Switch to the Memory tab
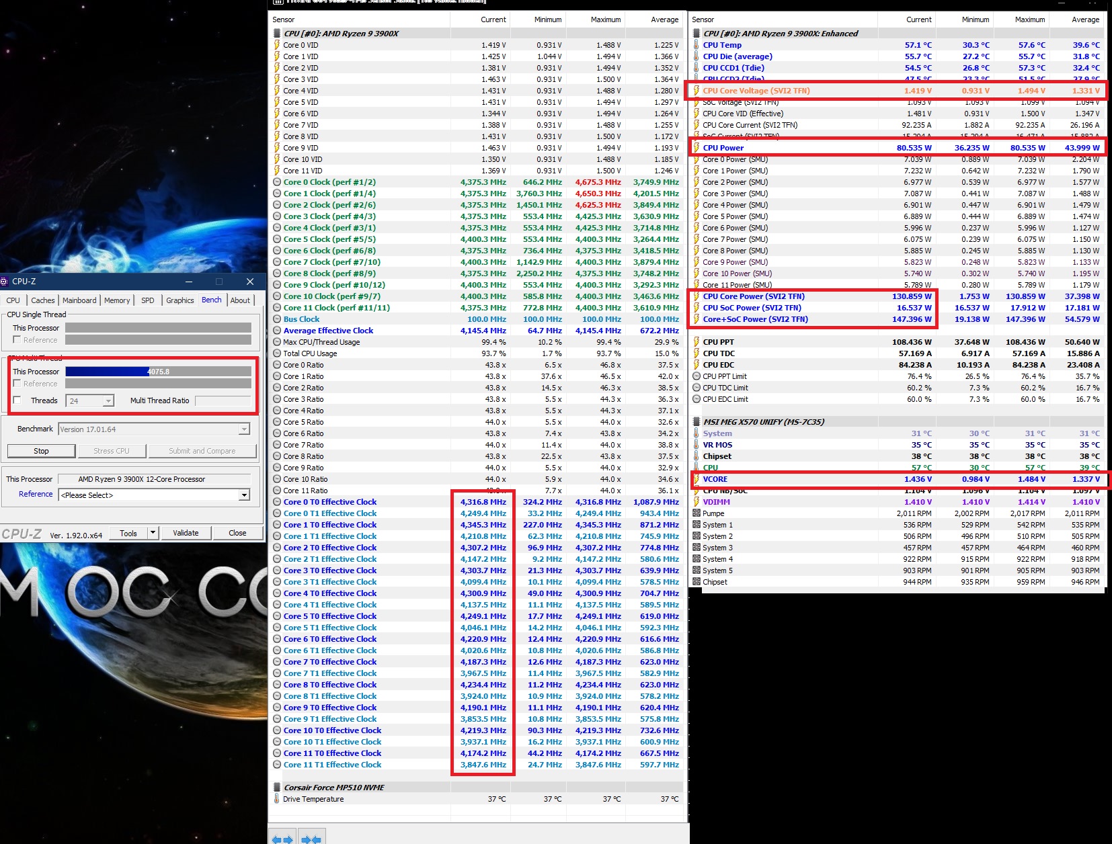1112x844 pixels. [x=117, y=300]
